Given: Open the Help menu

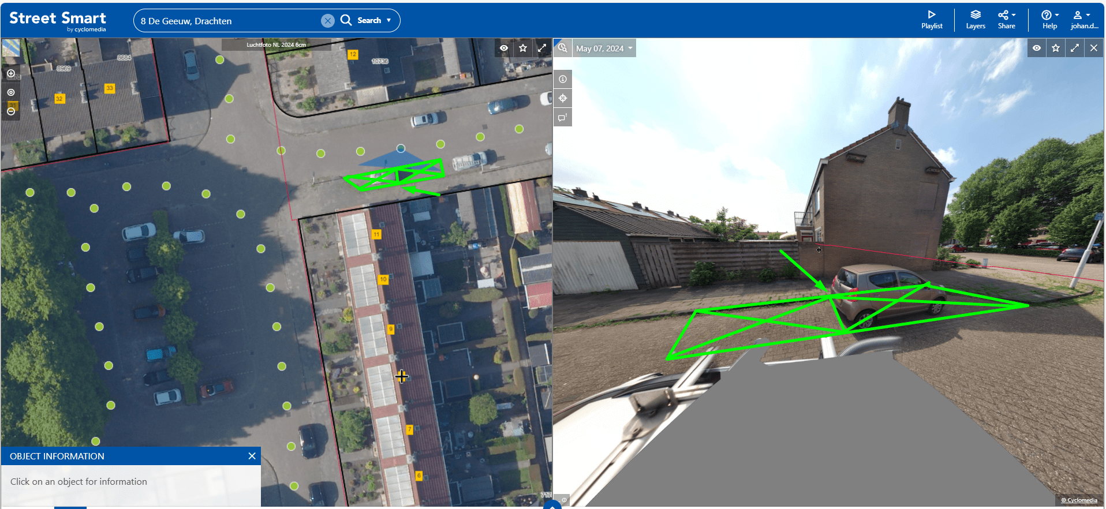Looking at the screenshot, I should coord(1049,20).
